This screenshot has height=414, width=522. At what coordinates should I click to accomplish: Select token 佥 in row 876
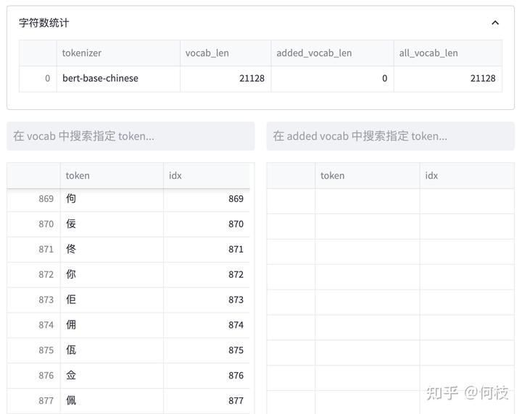[x=112, y=376]
